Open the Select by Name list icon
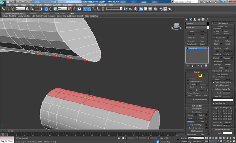The image size is (236, 143). tap(32, 9)
